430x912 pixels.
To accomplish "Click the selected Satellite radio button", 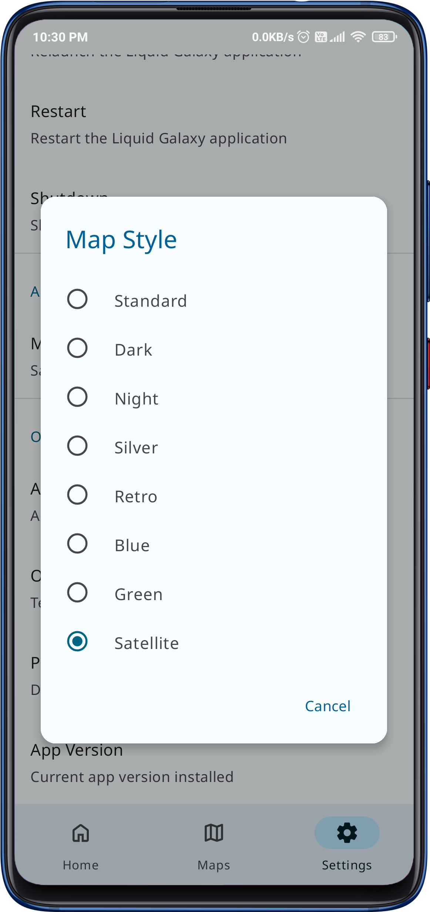I will (x=77, y=642).
